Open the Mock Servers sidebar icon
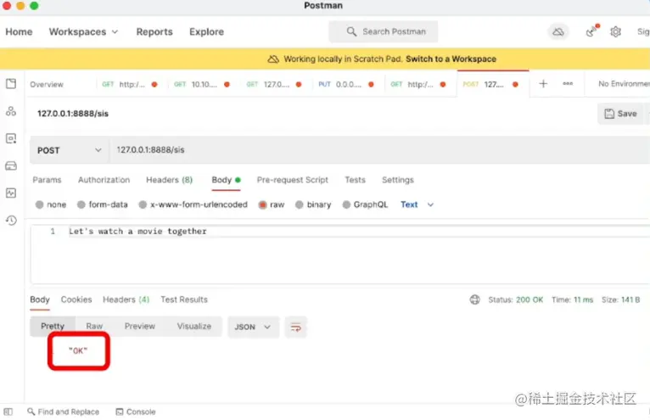 (x=11, y=165)
